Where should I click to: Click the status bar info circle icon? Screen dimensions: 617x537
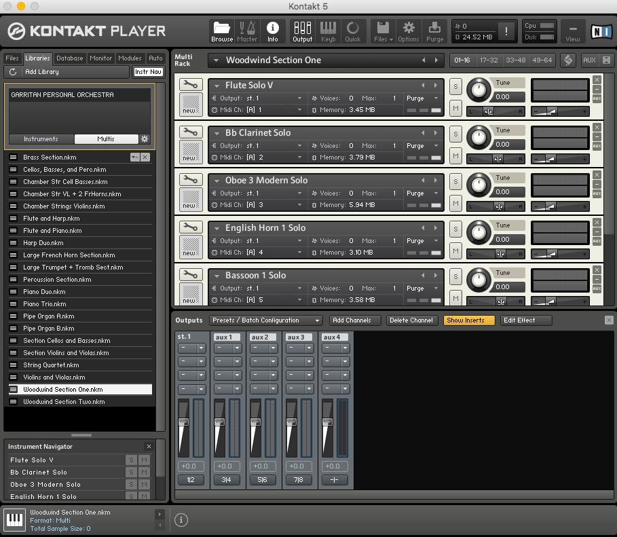(181, 520)
